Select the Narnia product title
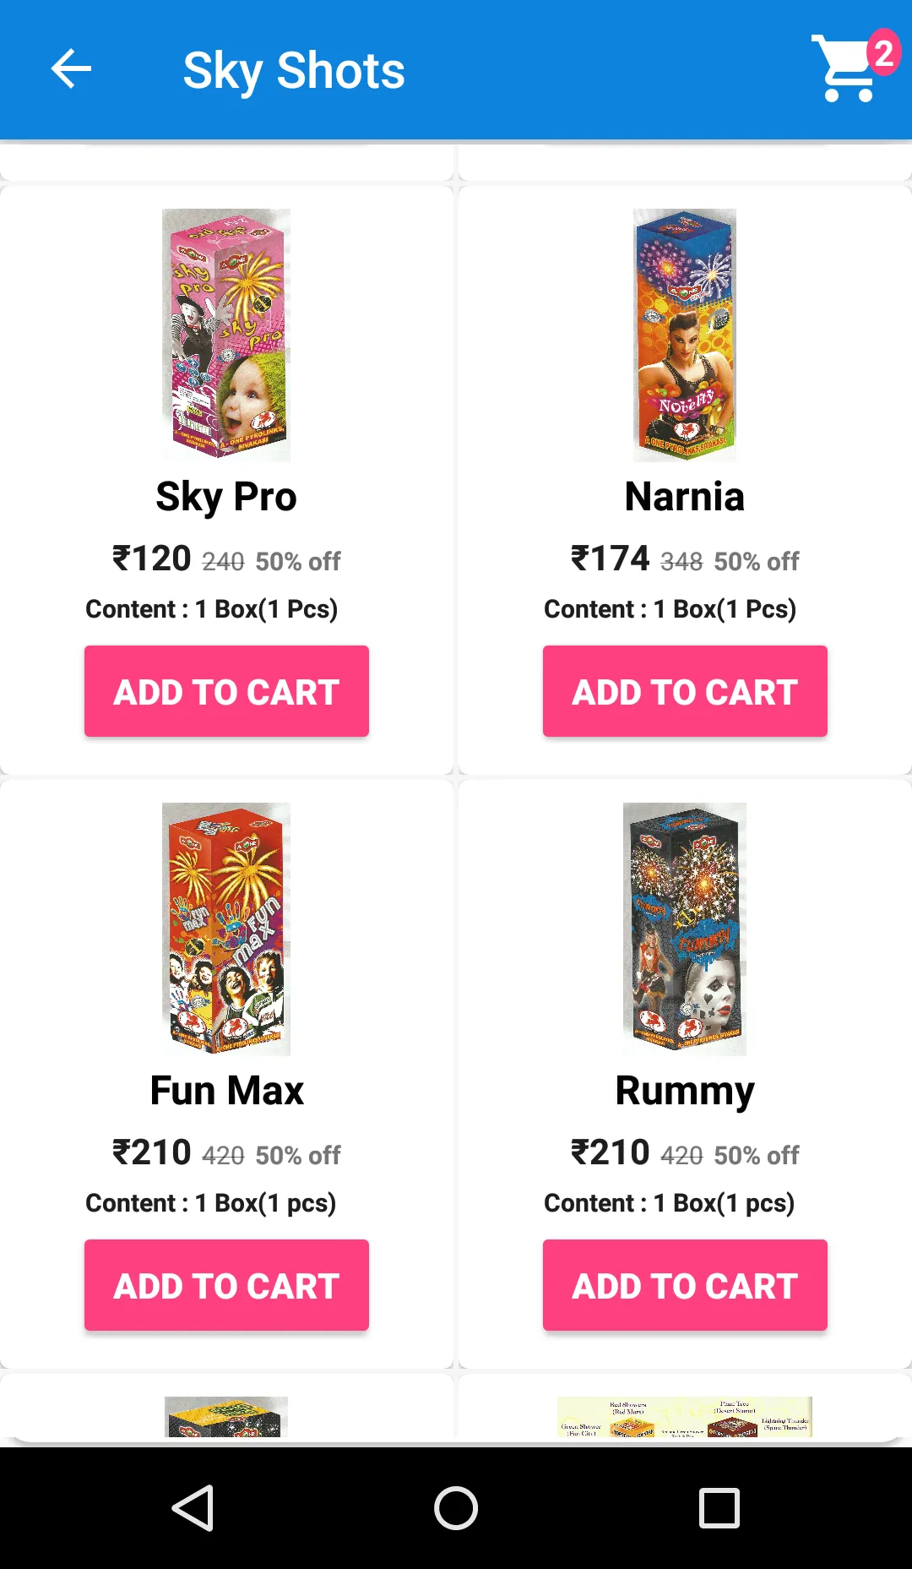Viewport: 912px width, 1569px height. click(x=685, y=497)
